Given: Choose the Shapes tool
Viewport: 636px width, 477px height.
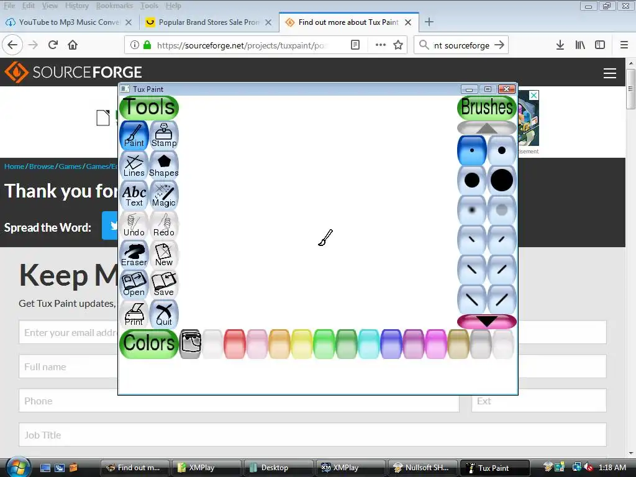Looking at the screenshot, I should (164, 165).
